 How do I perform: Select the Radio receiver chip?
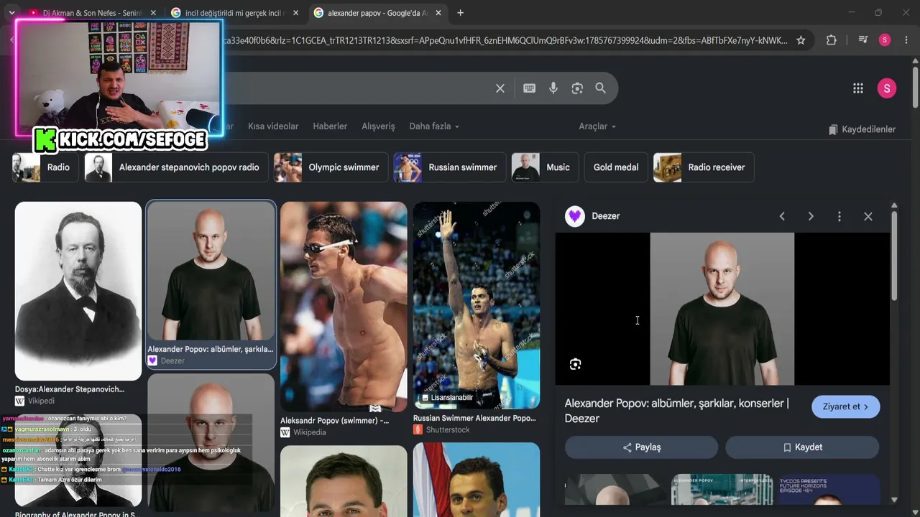coord(704,167)
